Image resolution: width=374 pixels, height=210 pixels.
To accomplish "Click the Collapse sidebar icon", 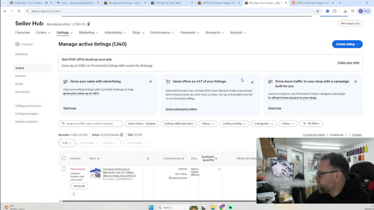I will click(17, 44).
